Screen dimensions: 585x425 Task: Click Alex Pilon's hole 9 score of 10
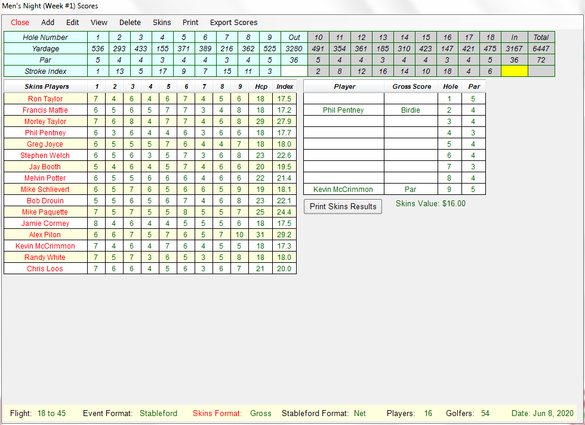[x=239, y=235]
